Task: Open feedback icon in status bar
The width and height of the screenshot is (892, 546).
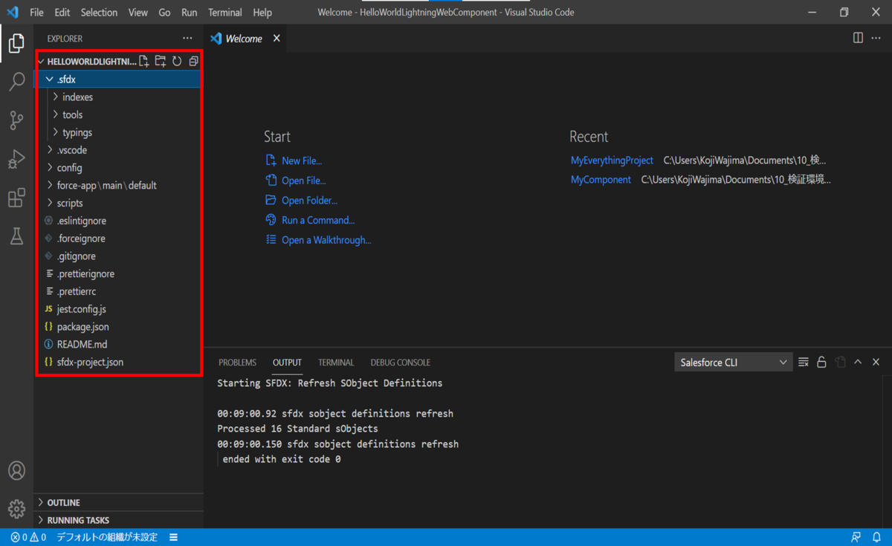Action: point(856,537)
